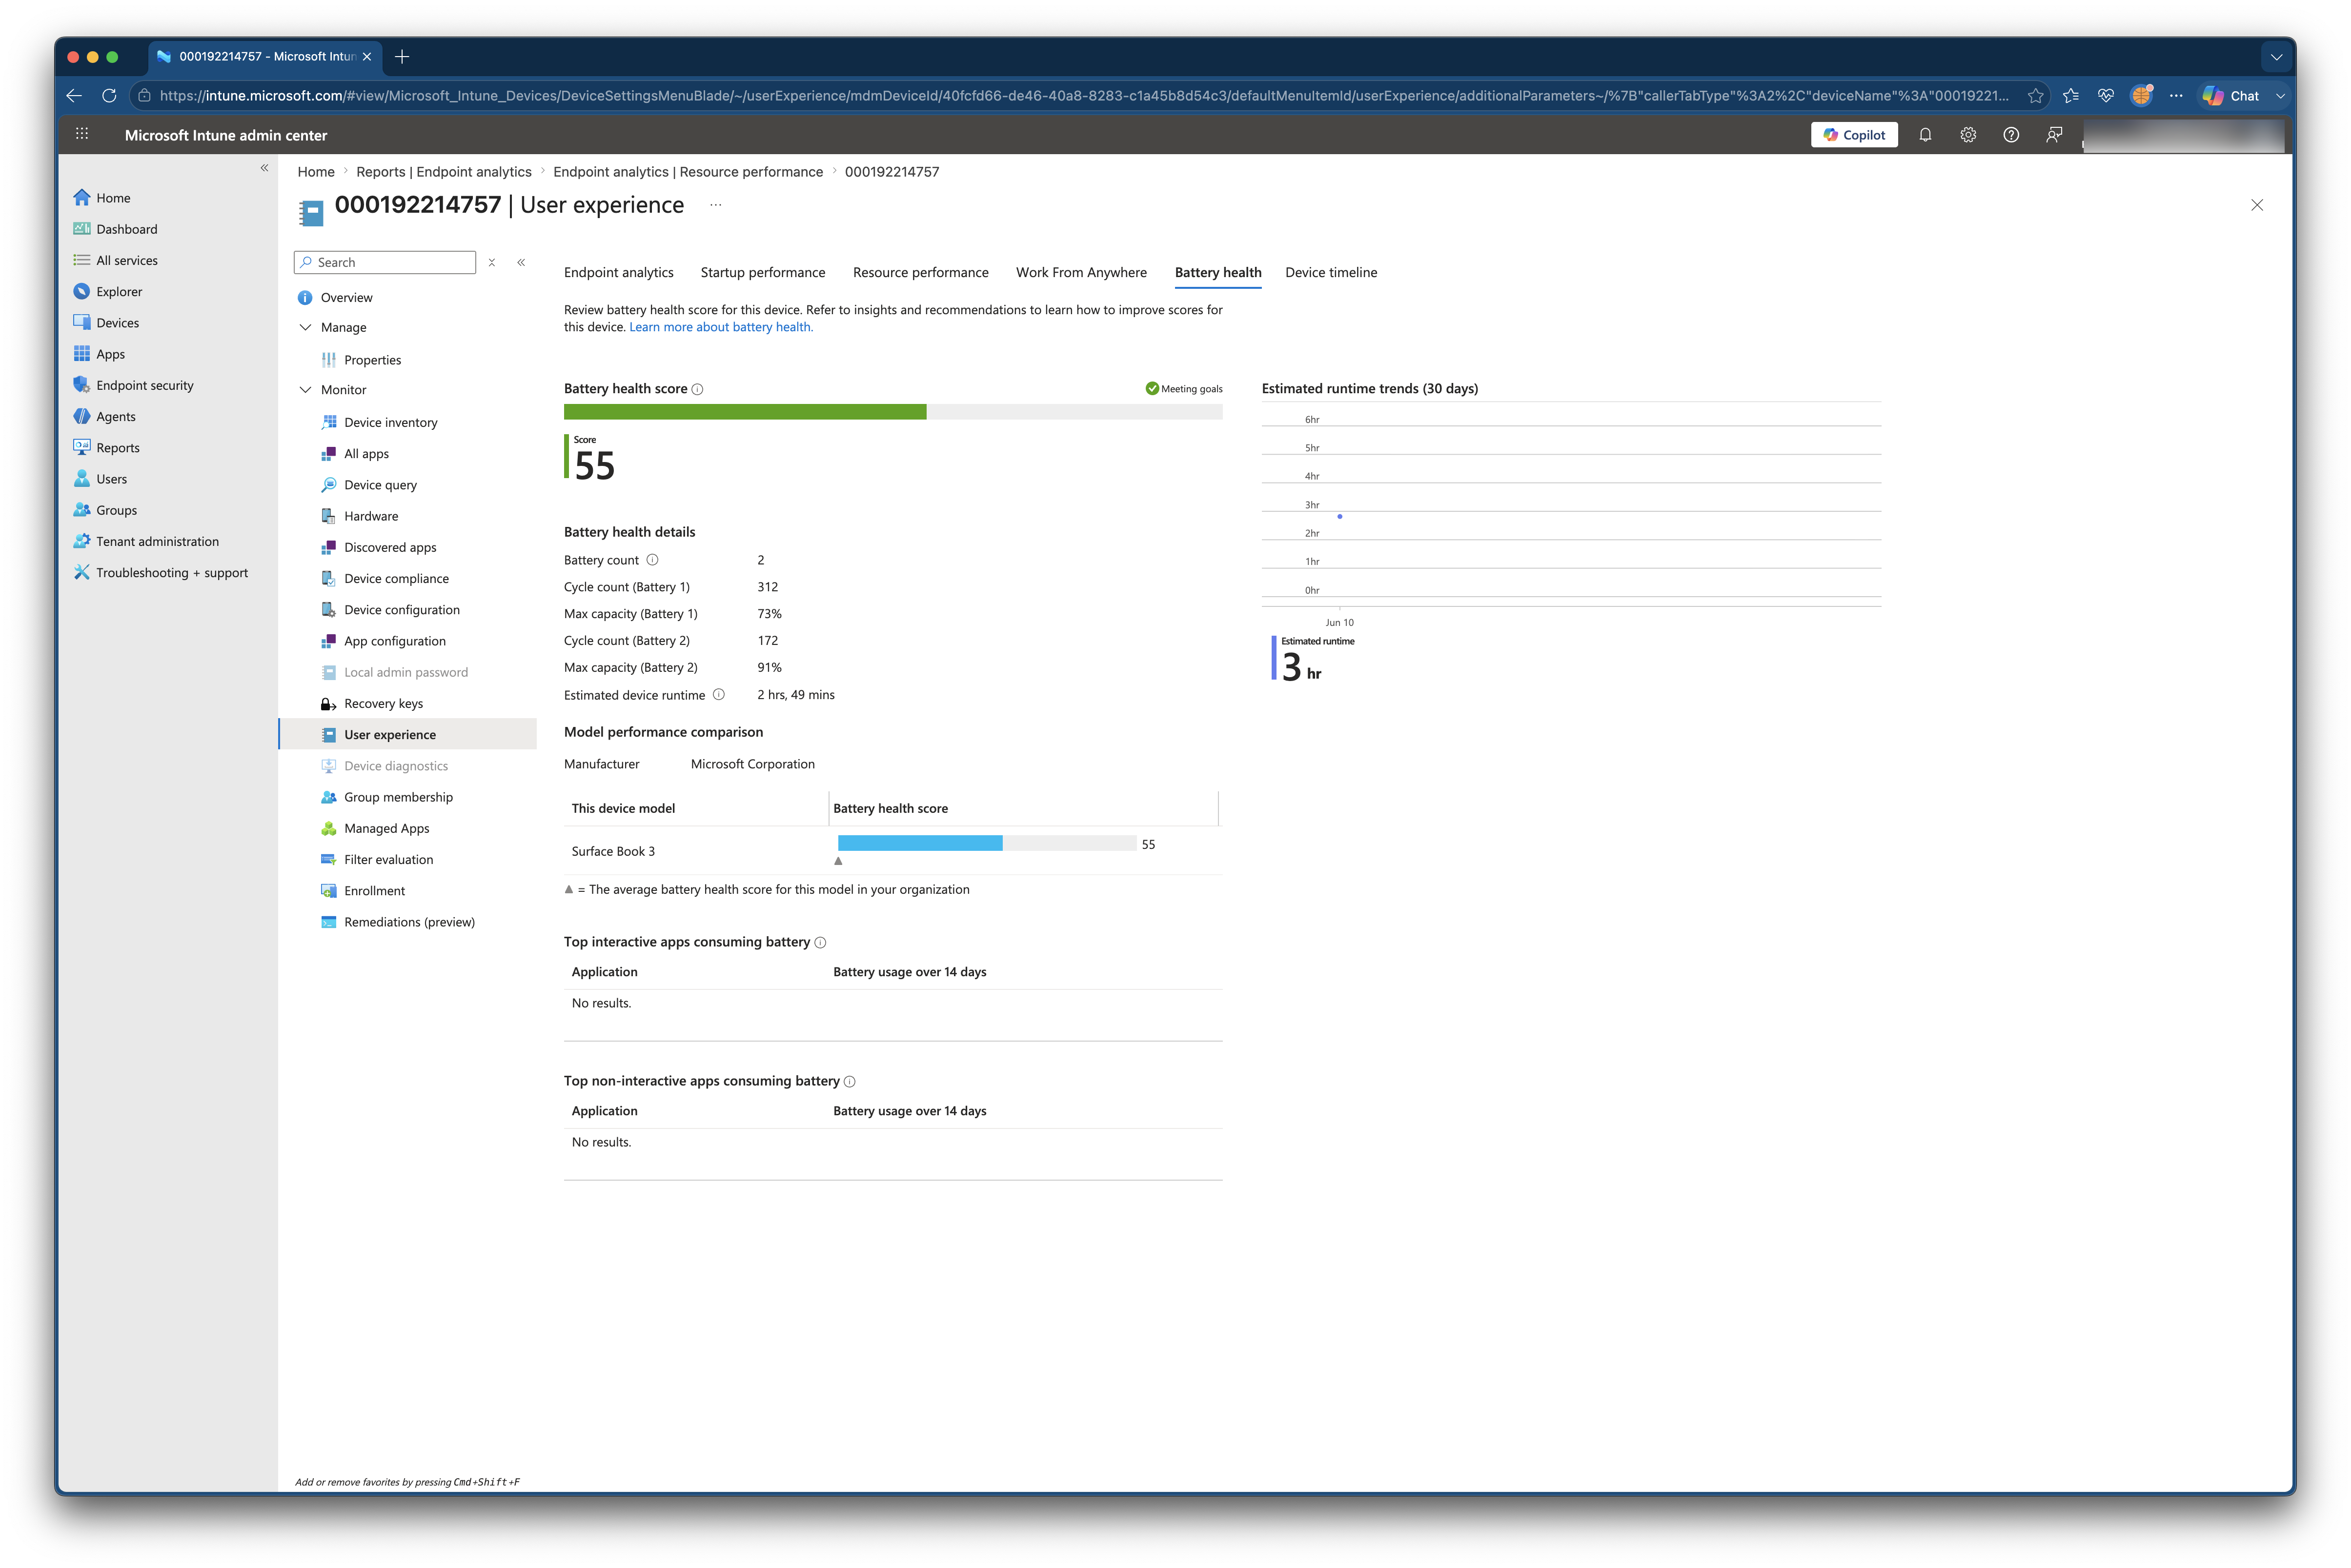Collapse the main left navigation pane

(x=264, y=168)
